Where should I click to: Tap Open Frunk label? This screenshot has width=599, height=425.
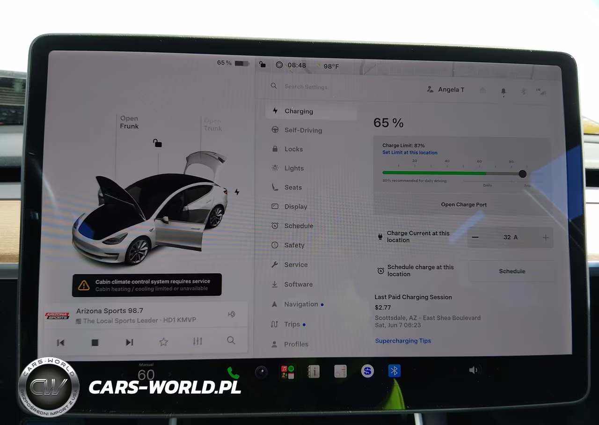pos(129,122)
